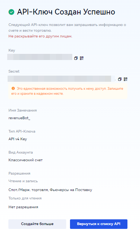Show QR code for the Secret
This screenshot has height=235, width=140.
[x=126, y=79]
